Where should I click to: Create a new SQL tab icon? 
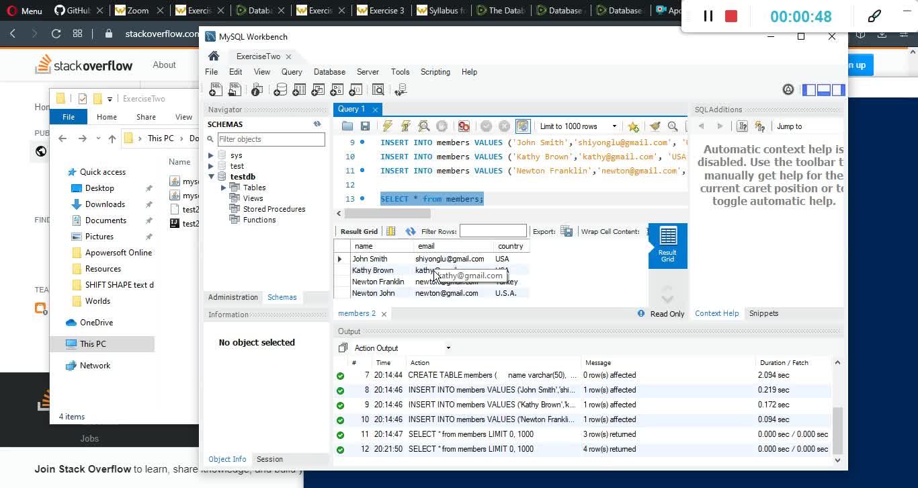pyautogui.click(x=216, y=89)
